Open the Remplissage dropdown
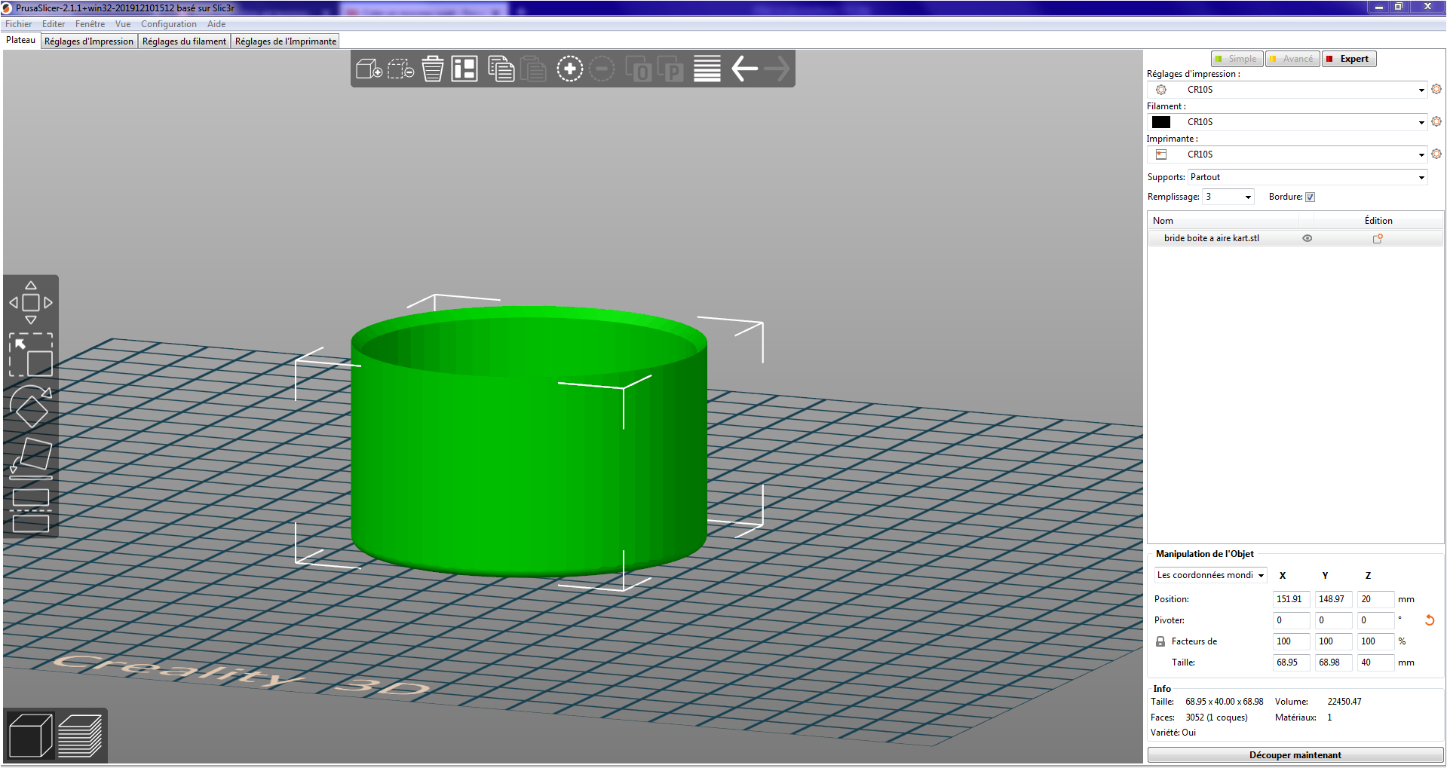 pyautogui.click(x=1228, y=197)
